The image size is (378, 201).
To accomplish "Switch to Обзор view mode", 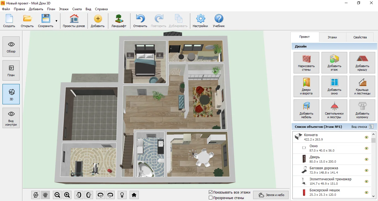I will point(11,47).
